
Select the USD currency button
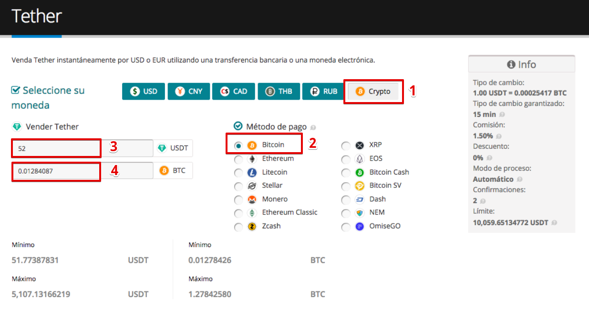(143, 91)
